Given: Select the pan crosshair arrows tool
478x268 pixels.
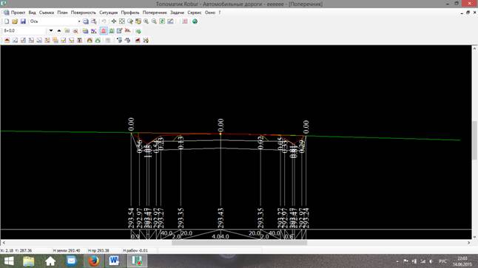Looking at the screenshot, I should (x=113, y=21).
